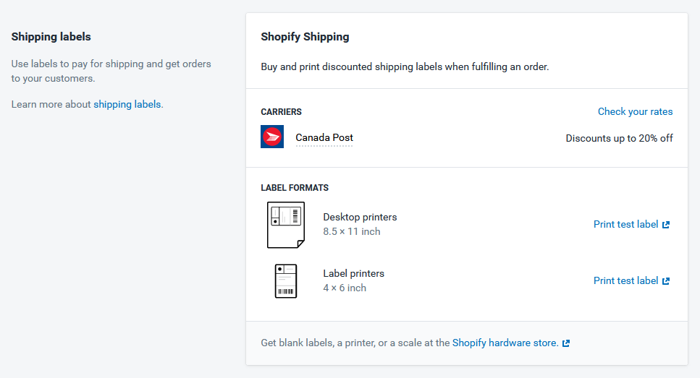The height and width of the screenshot is (378, 700).
Task: Open Check your rates link
Action: pos(636,111)
